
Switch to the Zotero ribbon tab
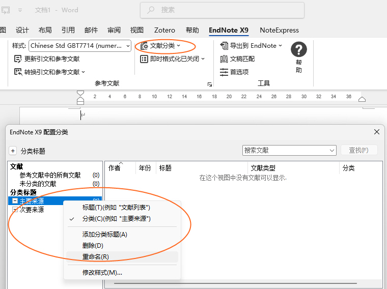click(164, 30)
